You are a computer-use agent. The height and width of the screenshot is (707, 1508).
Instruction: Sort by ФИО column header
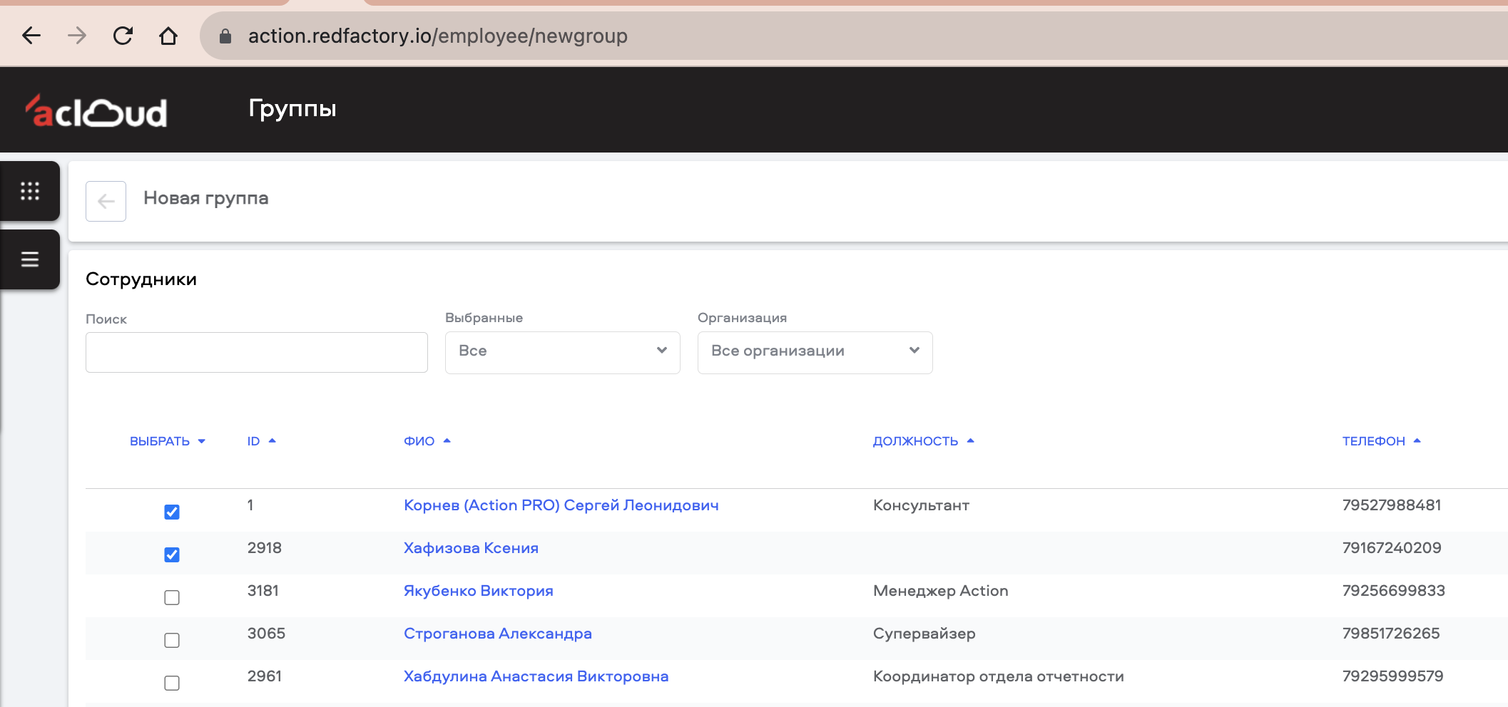click(x=427, y=441)
